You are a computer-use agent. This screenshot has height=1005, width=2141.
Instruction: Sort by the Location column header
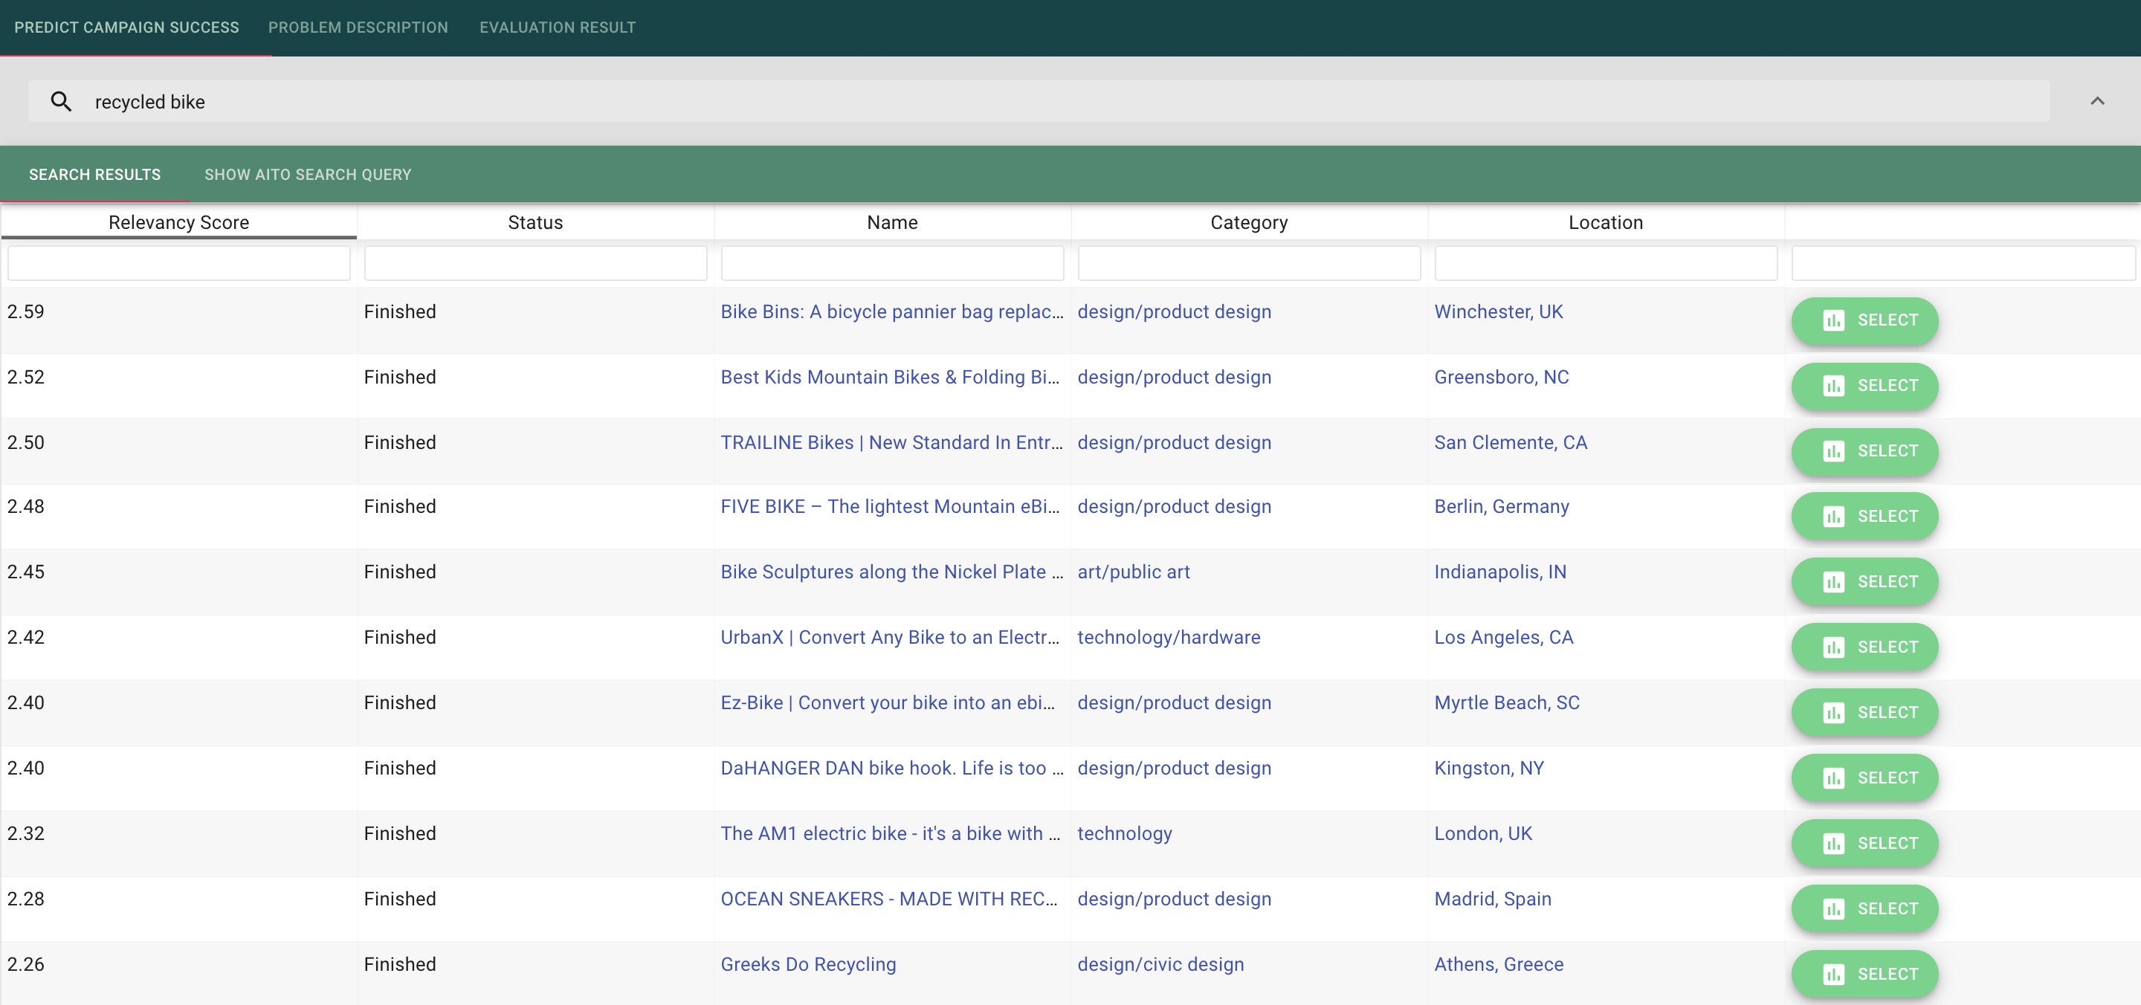tap(1605, 222)
